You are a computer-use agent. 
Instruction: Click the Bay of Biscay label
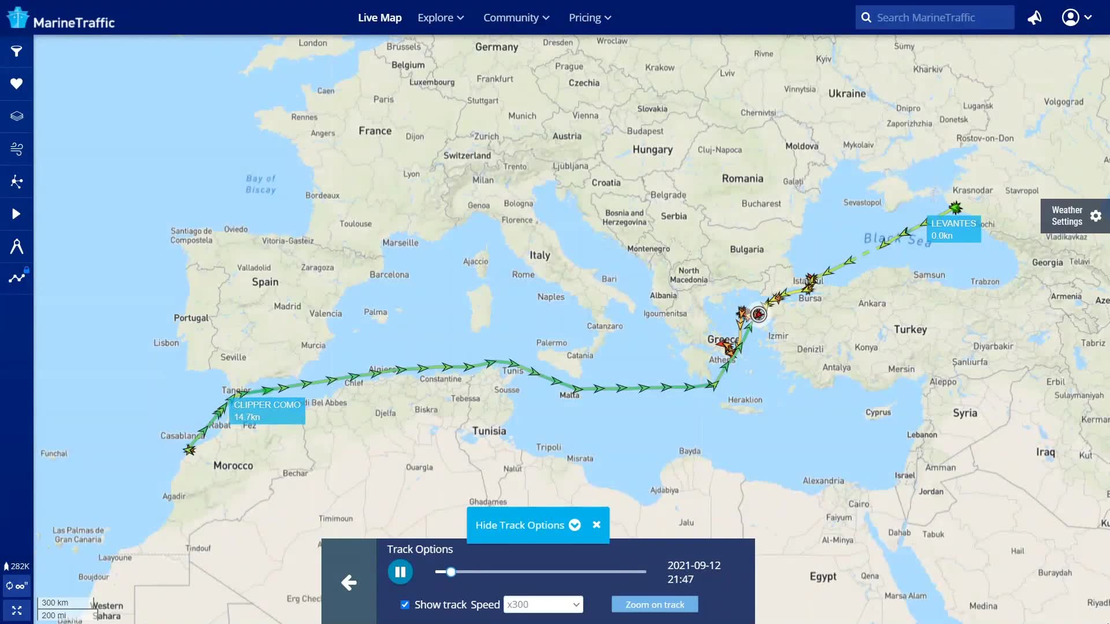(x=261, y=184)
